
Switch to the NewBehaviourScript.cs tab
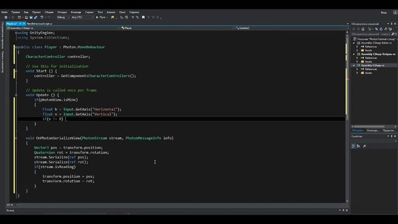click(x=39, y=24)
